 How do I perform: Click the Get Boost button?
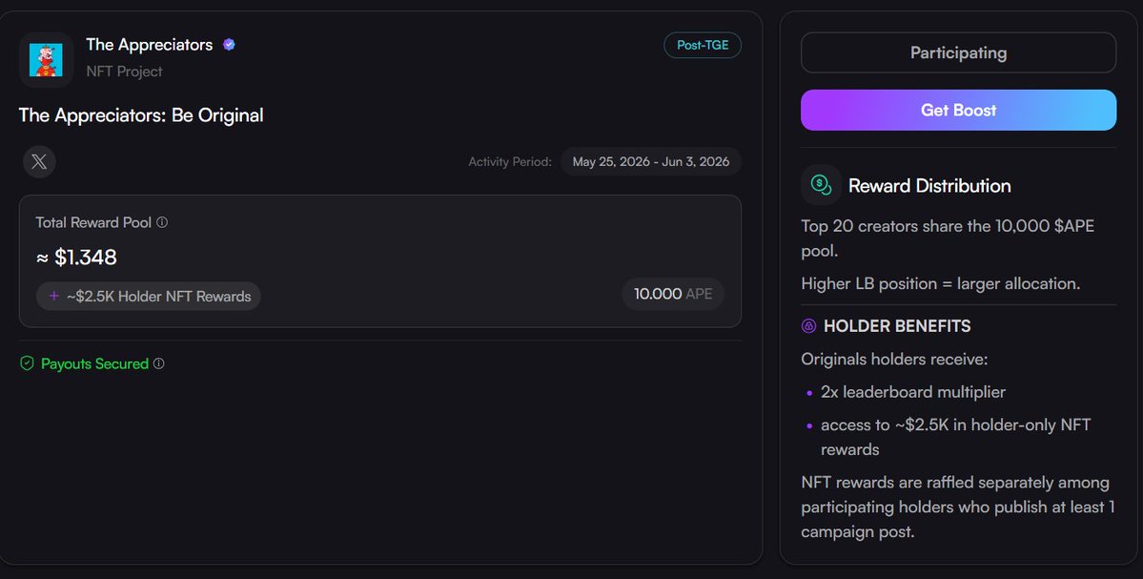pyautogui.click(x=959, y=110)
